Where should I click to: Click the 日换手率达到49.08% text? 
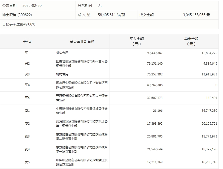point(19,24)
